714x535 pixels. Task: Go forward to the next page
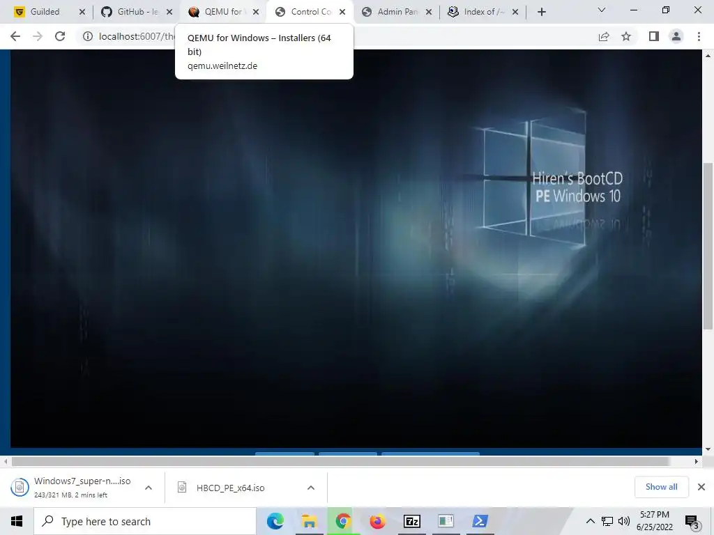point(38,36)
